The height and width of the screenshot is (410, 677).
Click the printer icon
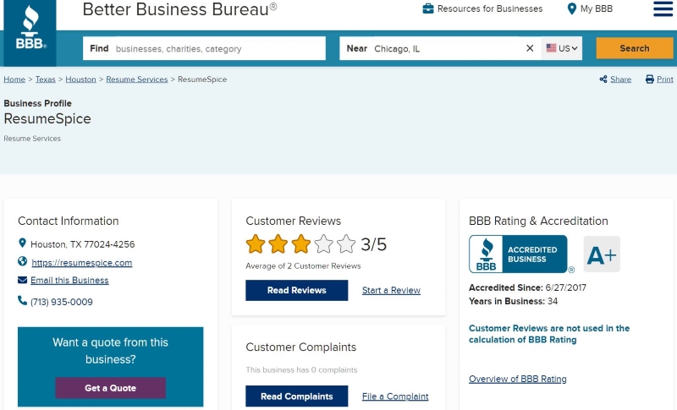point(649,79)
